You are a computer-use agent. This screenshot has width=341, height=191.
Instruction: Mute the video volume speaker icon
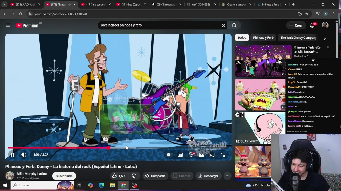coord(24,155)
